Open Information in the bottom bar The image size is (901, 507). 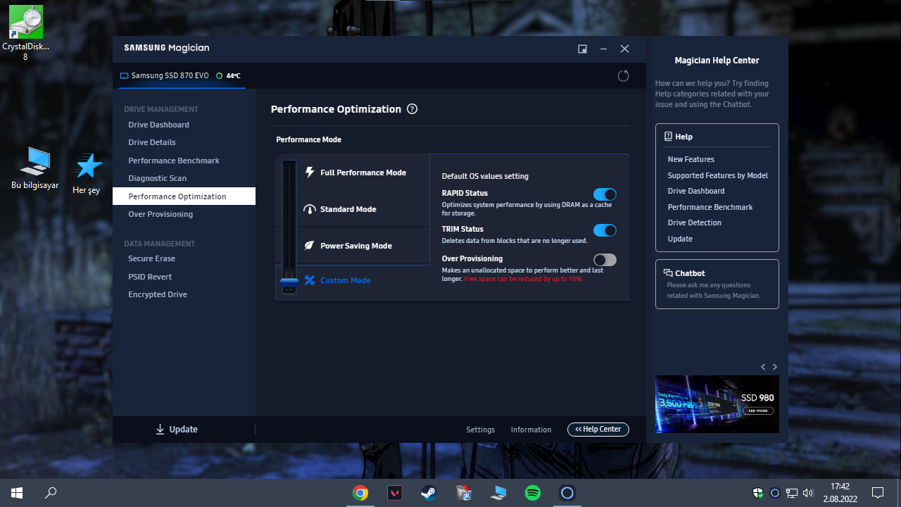(x=531, y=430)
